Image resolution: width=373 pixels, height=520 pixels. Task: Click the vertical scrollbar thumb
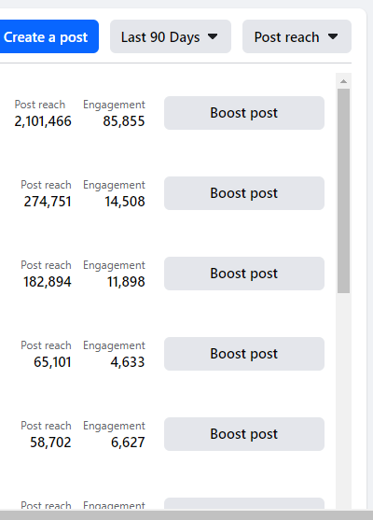[343, 190]
